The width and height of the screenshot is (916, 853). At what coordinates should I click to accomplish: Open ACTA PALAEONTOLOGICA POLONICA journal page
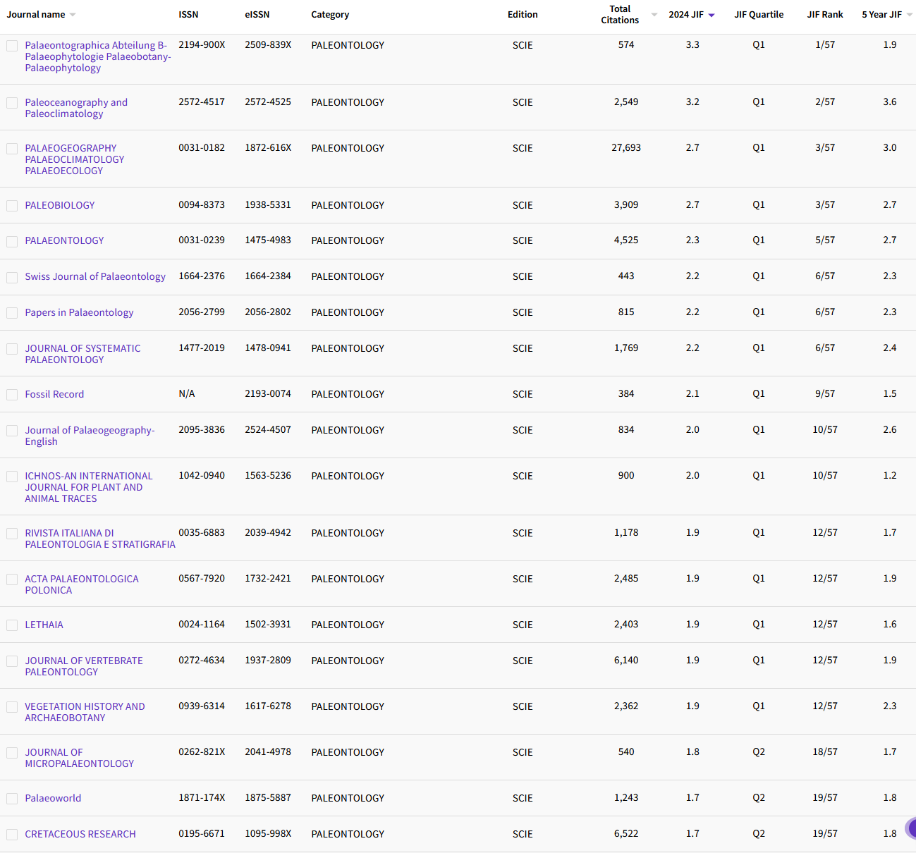tap(82, 584)
